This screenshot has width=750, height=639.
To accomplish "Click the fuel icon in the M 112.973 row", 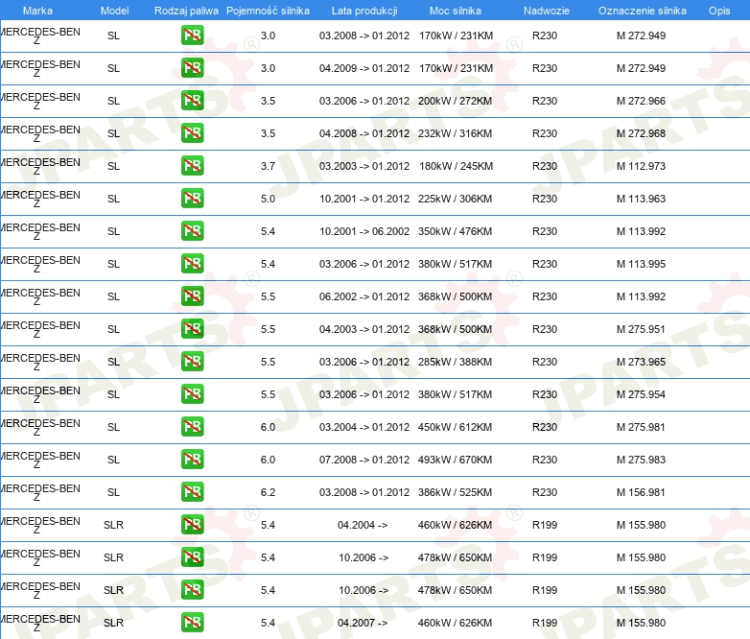I will point(192,166).
